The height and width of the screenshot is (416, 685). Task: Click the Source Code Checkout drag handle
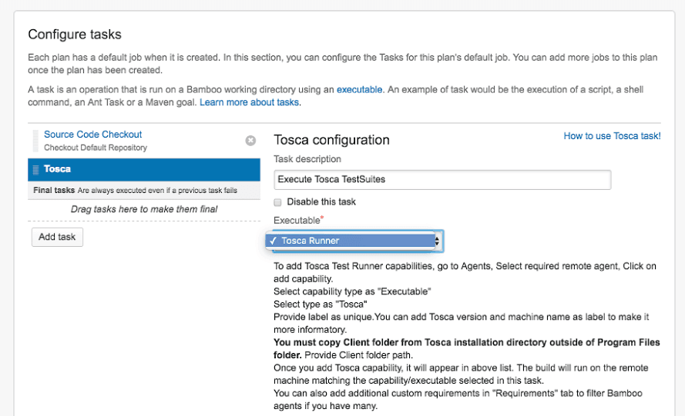35,140
